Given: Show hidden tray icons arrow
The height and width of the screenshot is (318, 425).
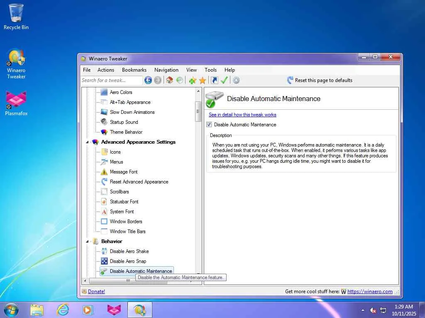Looking at the screenshot, I should point(363,310).
